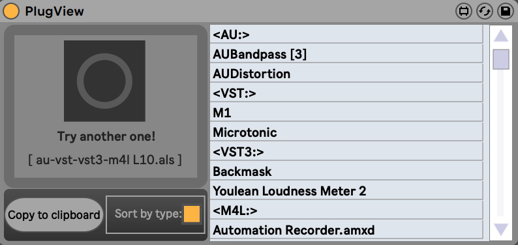Select the <VST3:> header row
This screenshot has height=245, width=518.
(346, 151)
